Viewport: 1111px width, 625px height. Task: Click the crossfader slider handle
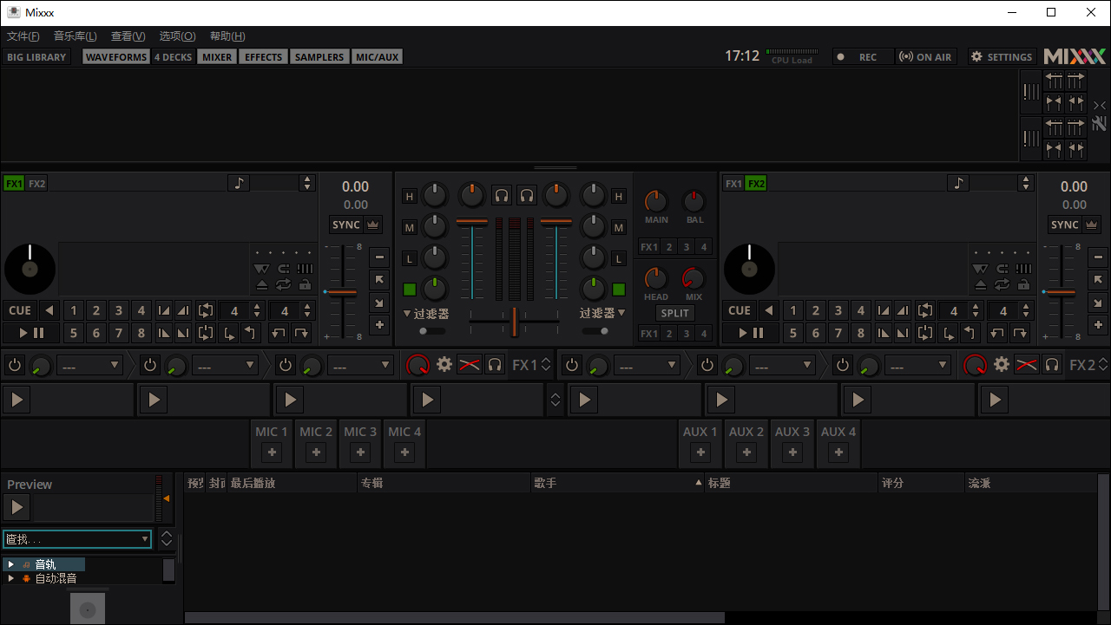pos(514,322)
